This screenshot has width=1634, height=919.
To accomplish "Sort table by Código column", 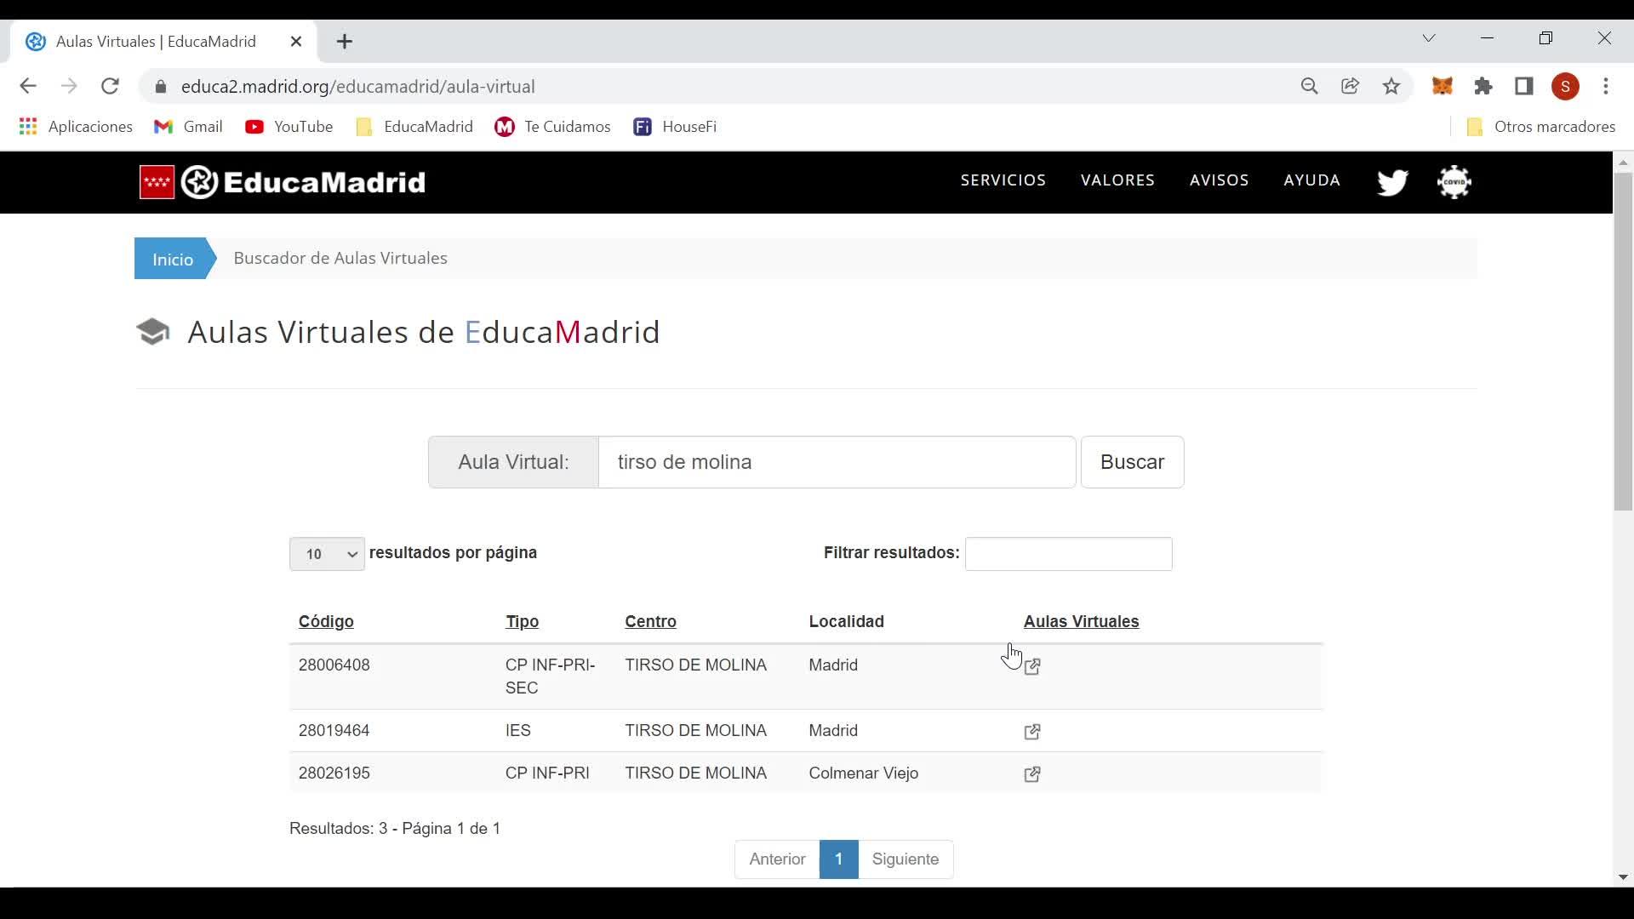I will 326,622.
